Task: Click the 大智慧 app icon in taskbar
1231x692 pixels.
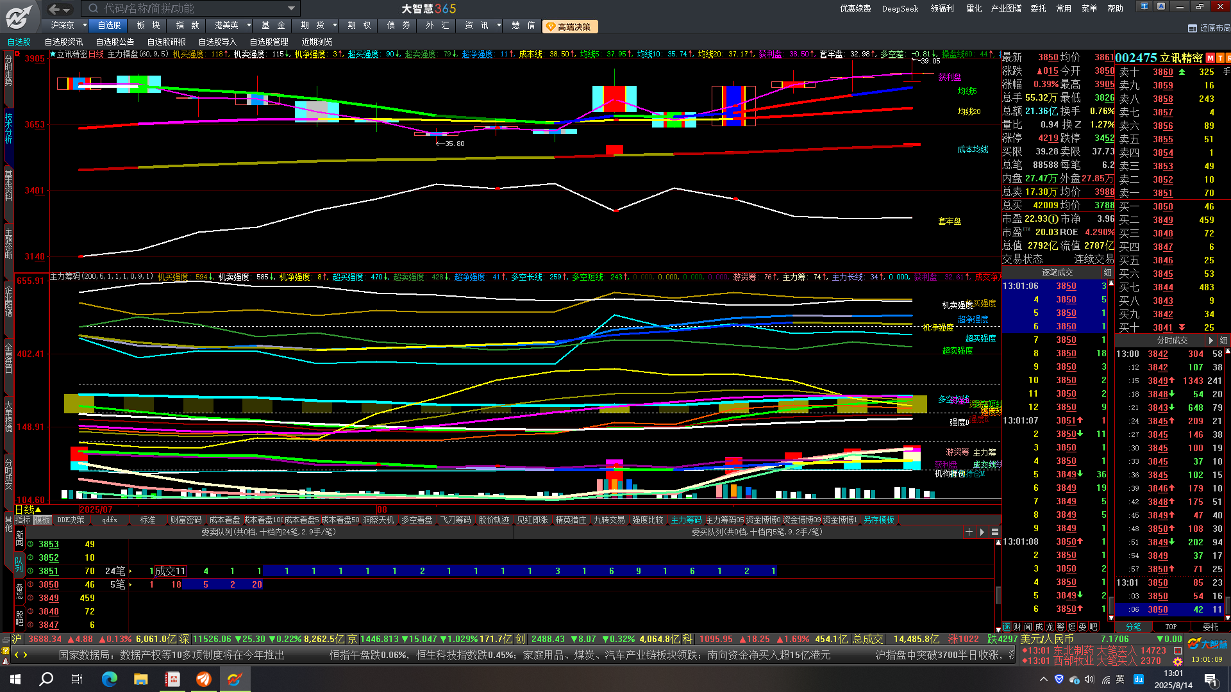Action: pos(235,679)
